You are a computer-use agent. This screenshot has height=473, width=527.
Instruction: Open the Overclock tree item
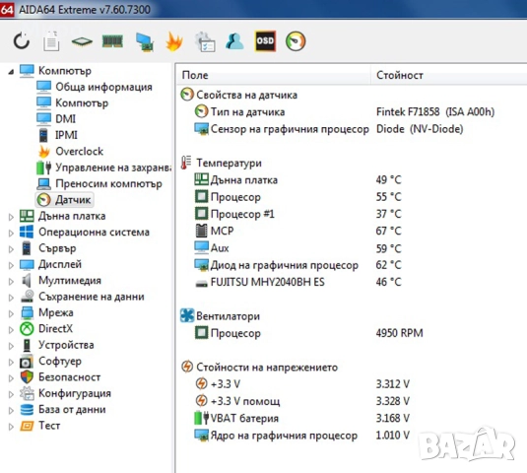click(70, 152)
